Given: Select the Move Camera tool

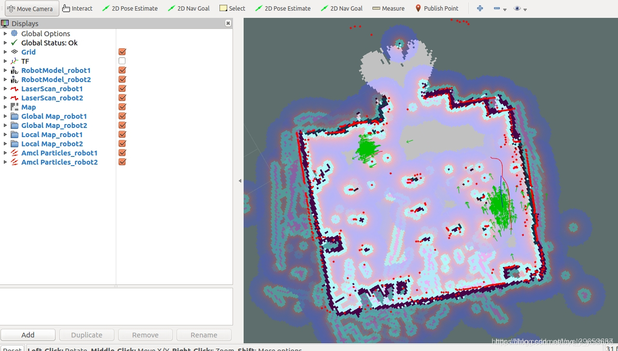Looking at the screenshot, I should pyautogui.click(x=32, y=8).
